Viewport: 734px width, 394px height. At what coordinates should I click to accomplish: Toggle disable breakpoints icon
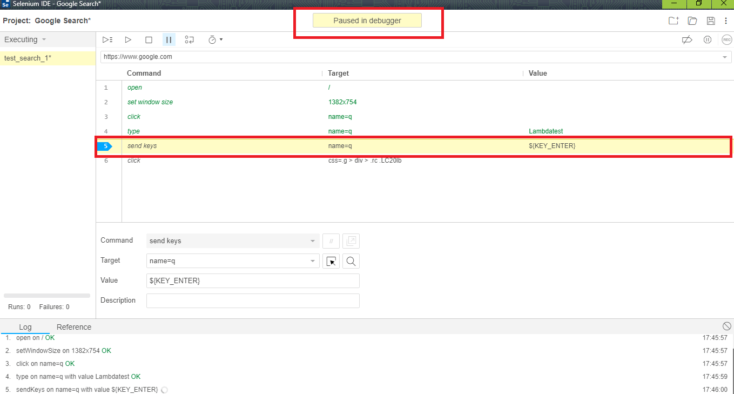[x=687, y=39]
